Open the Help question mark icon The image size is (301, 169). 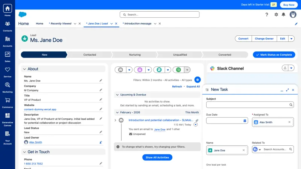[x=267, y=15]
